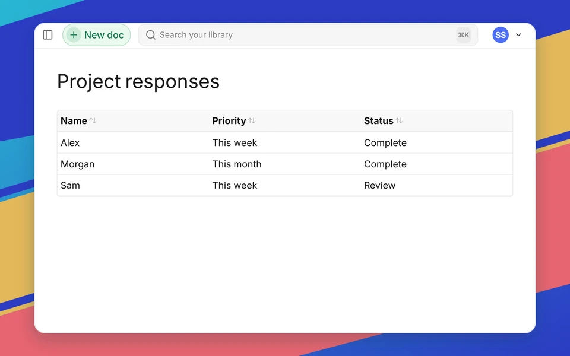Click Complete in Morgan's row
Screen dimensions: 570x356
tap(385, 164)
